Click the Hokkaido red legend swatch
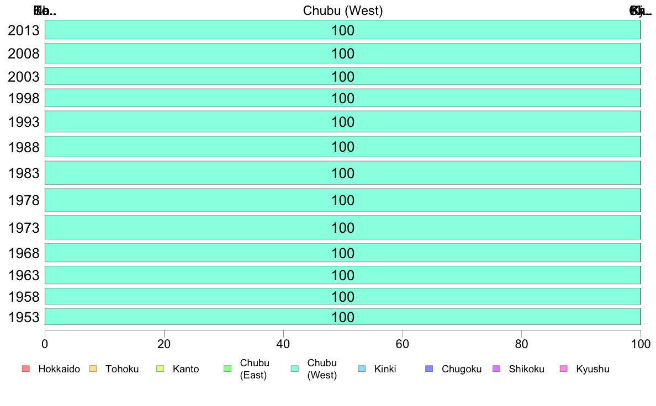656x406 pixels. coord(25,369)
